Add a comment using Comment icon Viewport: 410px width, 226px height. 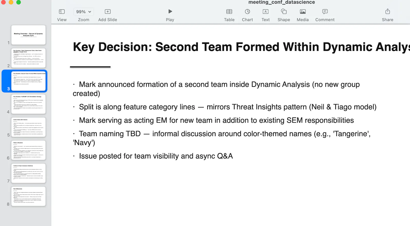[x=325, y=11]
